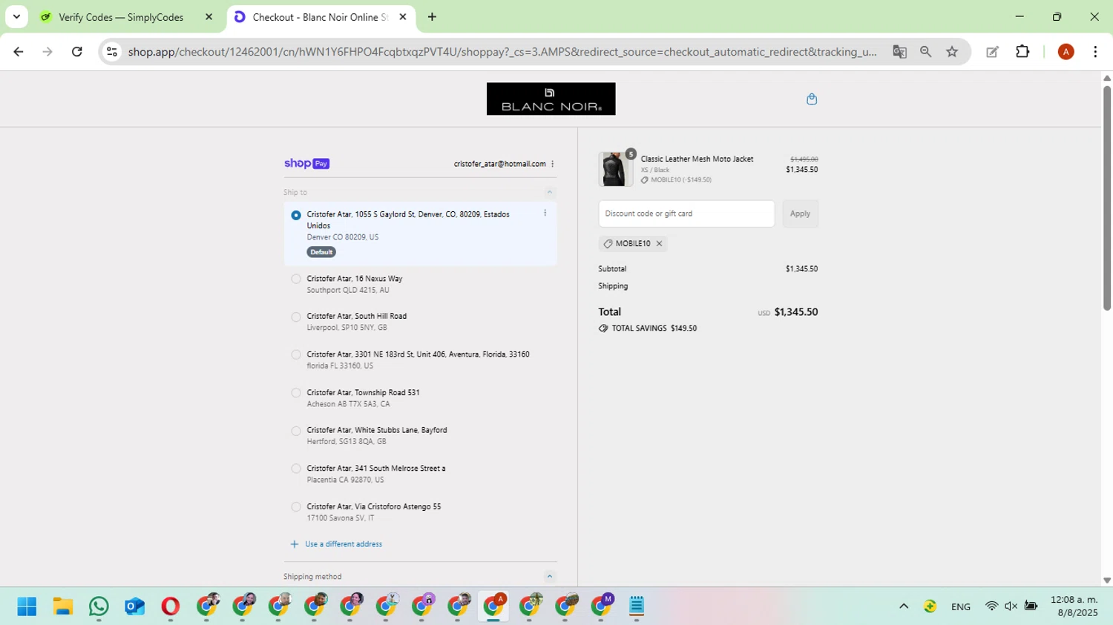Open Notepad from taskbar
This screenshot has height=625, width=1113.
(x=637, y=606)
